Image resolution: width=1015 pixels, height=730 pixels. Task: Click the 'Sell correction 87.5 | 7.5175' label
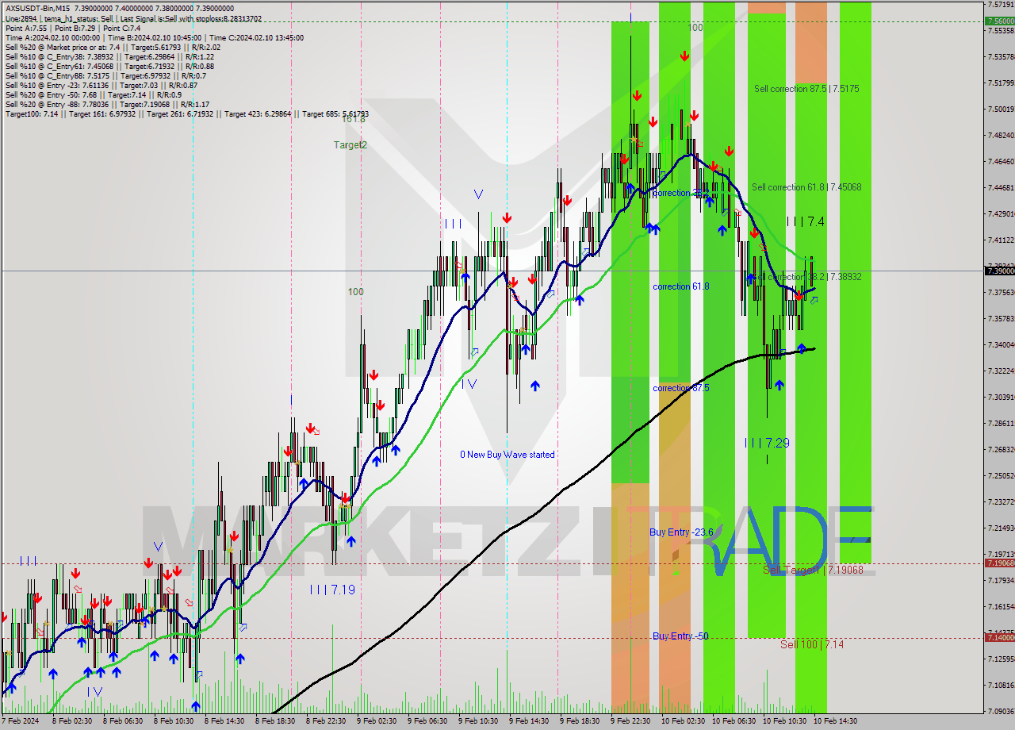pos(806,89)
